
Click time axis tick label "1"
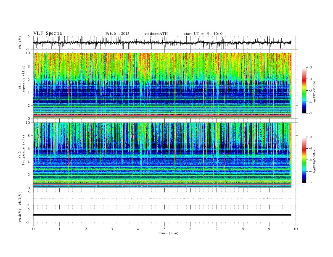pyautogui.click(x=59, y=229)
